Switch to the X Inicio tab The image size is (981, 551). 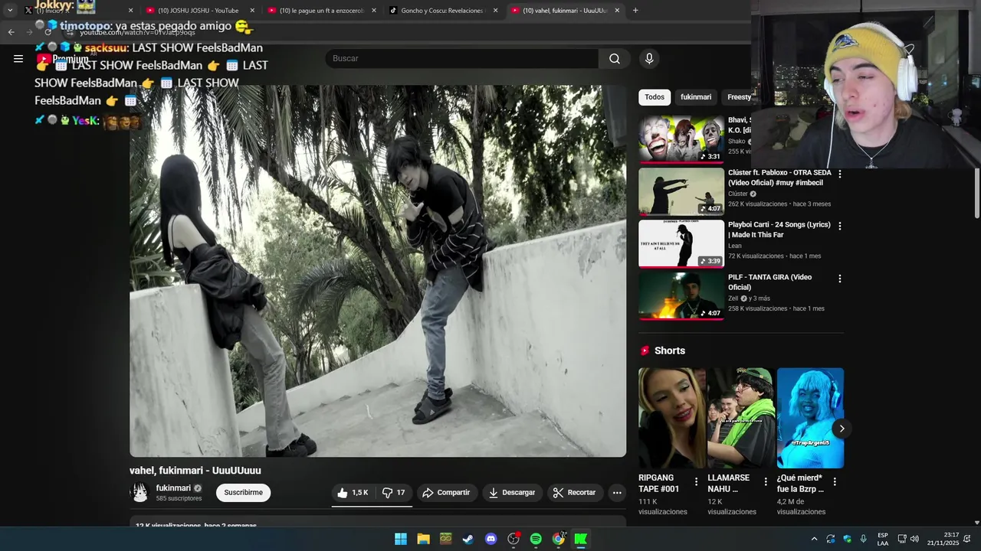click(77, 11)
